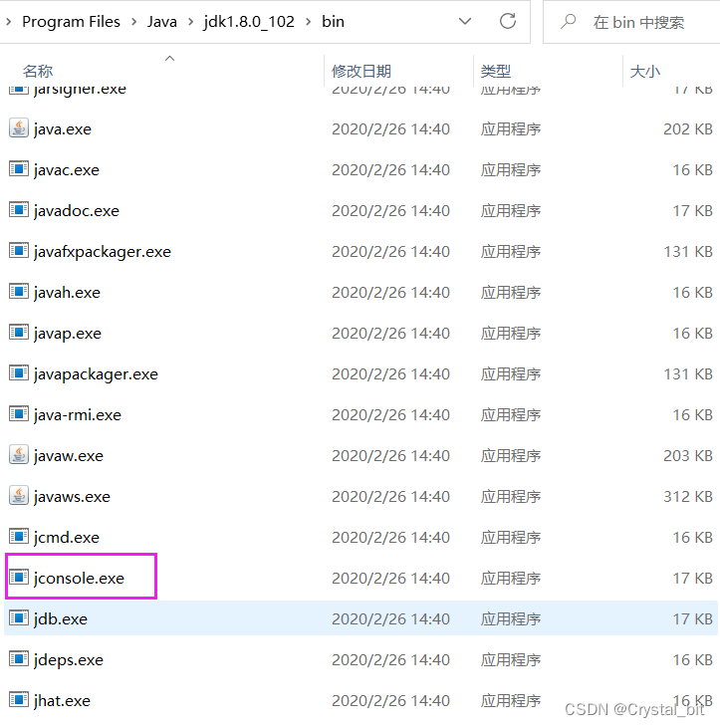
Task: Click the java-rmi.exe file icon
Action: click(19, 414)
